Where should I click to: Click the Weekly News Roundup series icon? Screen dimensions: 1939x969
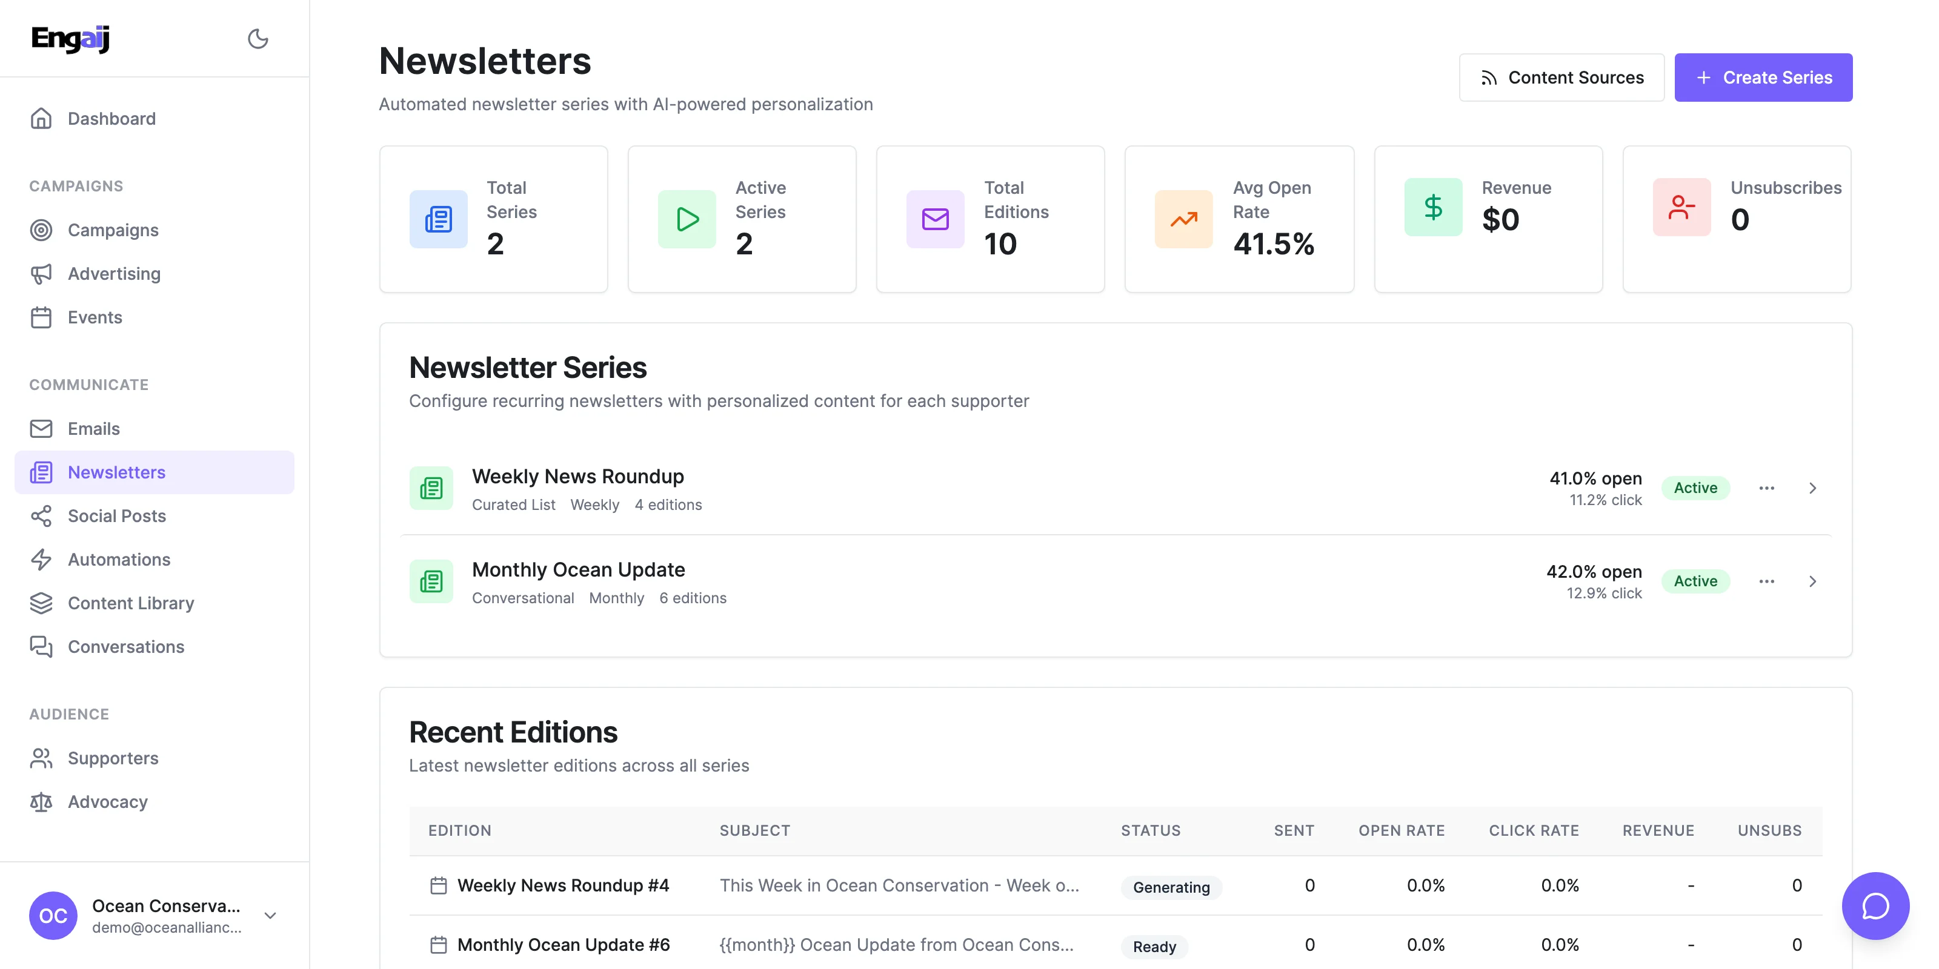click(x=431, y=488)
